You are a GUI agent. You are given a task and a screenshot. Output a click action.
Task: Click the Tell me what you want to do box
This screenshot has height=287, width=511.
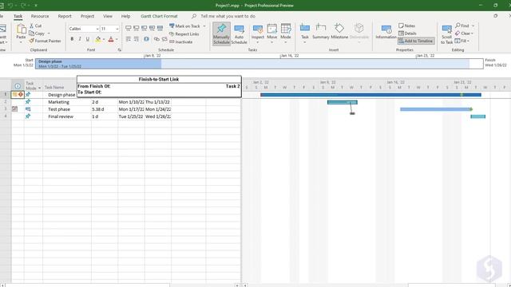coord(228,16)
